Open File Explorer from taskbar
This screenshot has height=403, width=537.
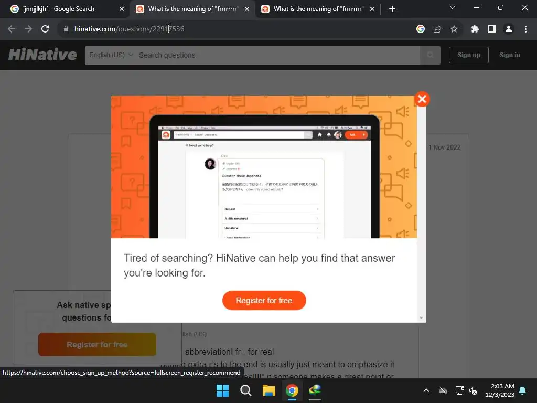(269, 390)
